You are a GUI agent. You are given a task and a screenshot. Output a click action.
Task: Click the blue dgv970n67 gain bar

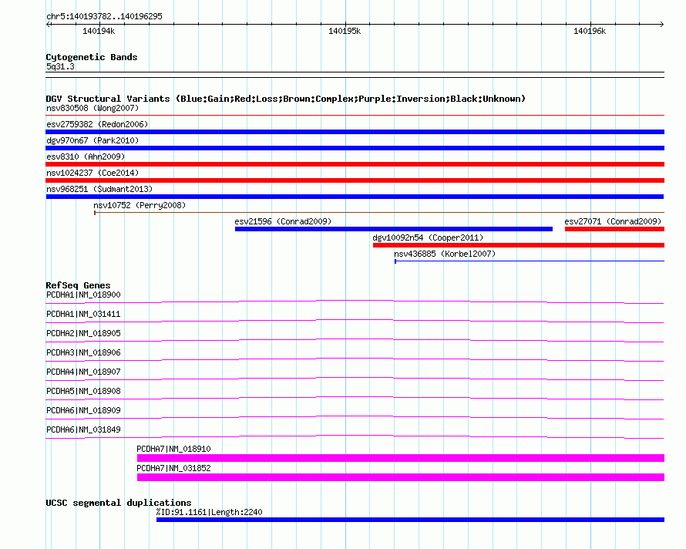pos(355,148)
